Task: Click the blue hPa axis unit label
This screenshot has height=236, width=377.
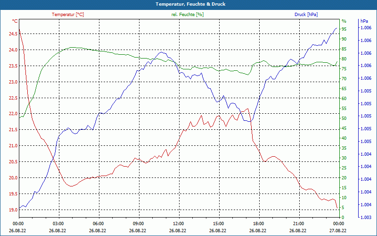Action: [x=364, y=21]
